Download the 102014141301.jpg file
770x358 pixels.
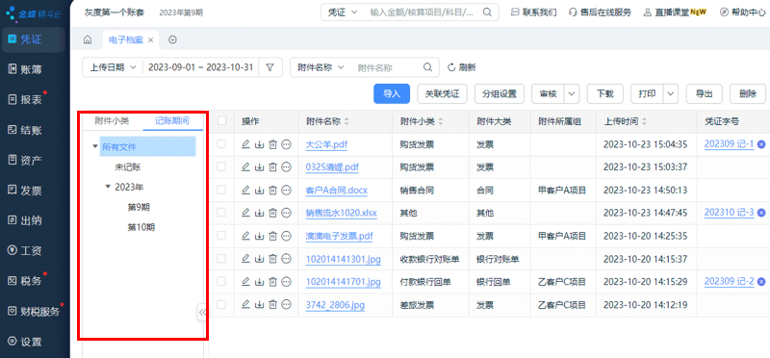click(x=260, y=258)
